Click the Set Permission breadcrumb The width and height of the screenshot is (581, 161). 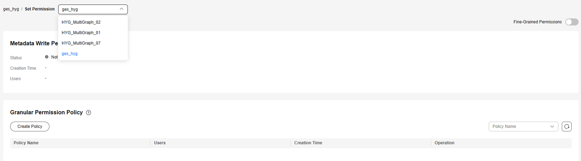tap(40, 9)
